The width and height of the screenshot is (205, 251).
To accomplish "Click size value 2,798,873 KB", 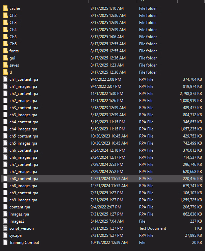I will 191,94.
